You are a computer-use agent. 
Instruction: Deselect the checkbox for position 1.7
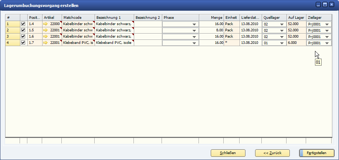(x=23, y=43)
